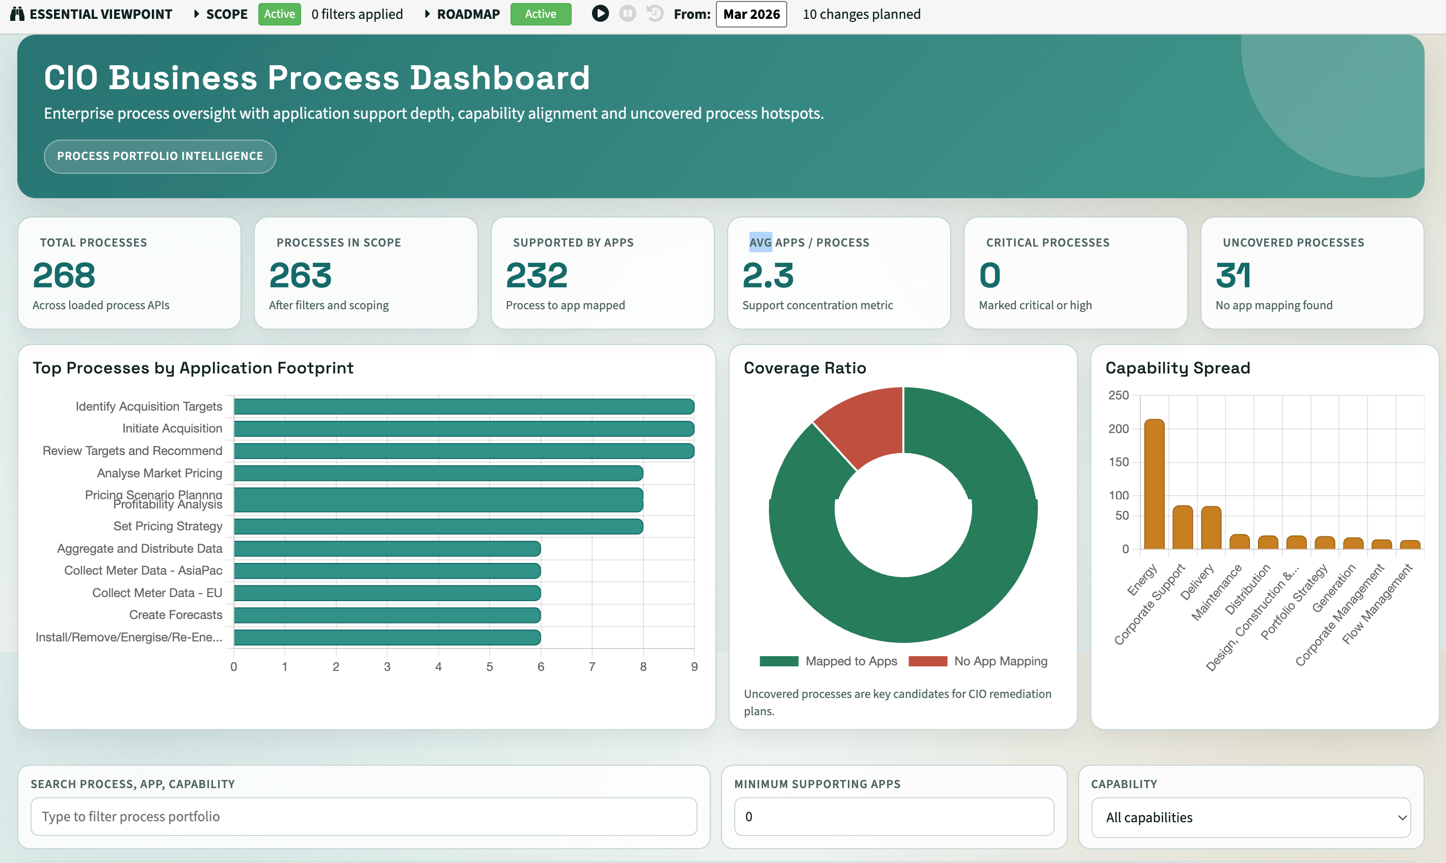Click the Minimum Supporting Apps input

(894, 817)
